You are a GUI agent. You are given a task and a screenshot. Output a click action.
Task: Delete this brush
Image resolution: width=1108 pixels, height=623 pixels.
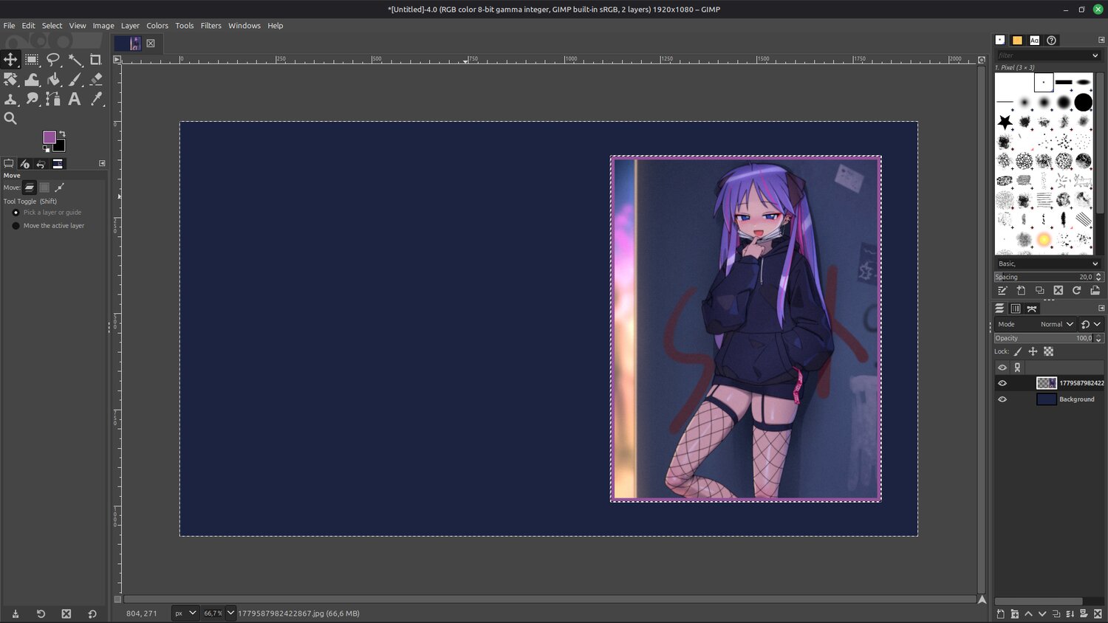pyautogui.click(x=1058, y=291)
